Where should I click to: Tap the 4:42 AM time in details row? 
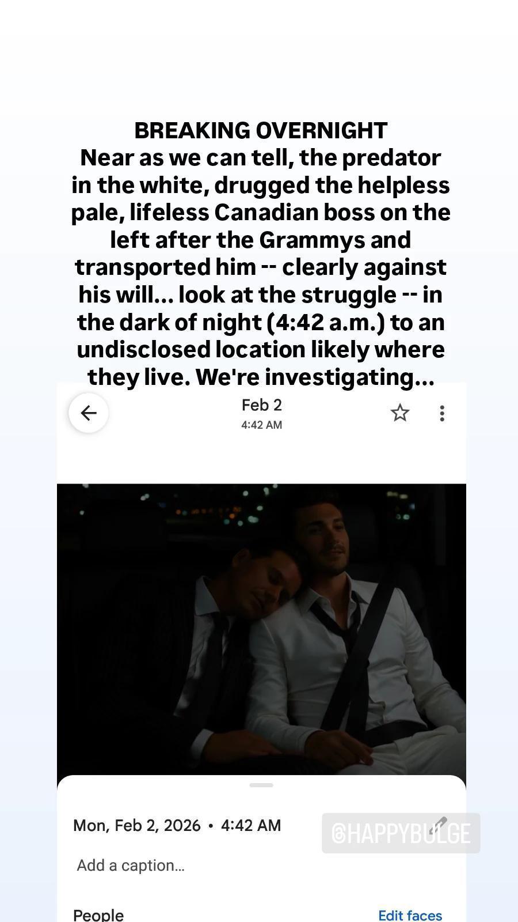pos(251,825)
